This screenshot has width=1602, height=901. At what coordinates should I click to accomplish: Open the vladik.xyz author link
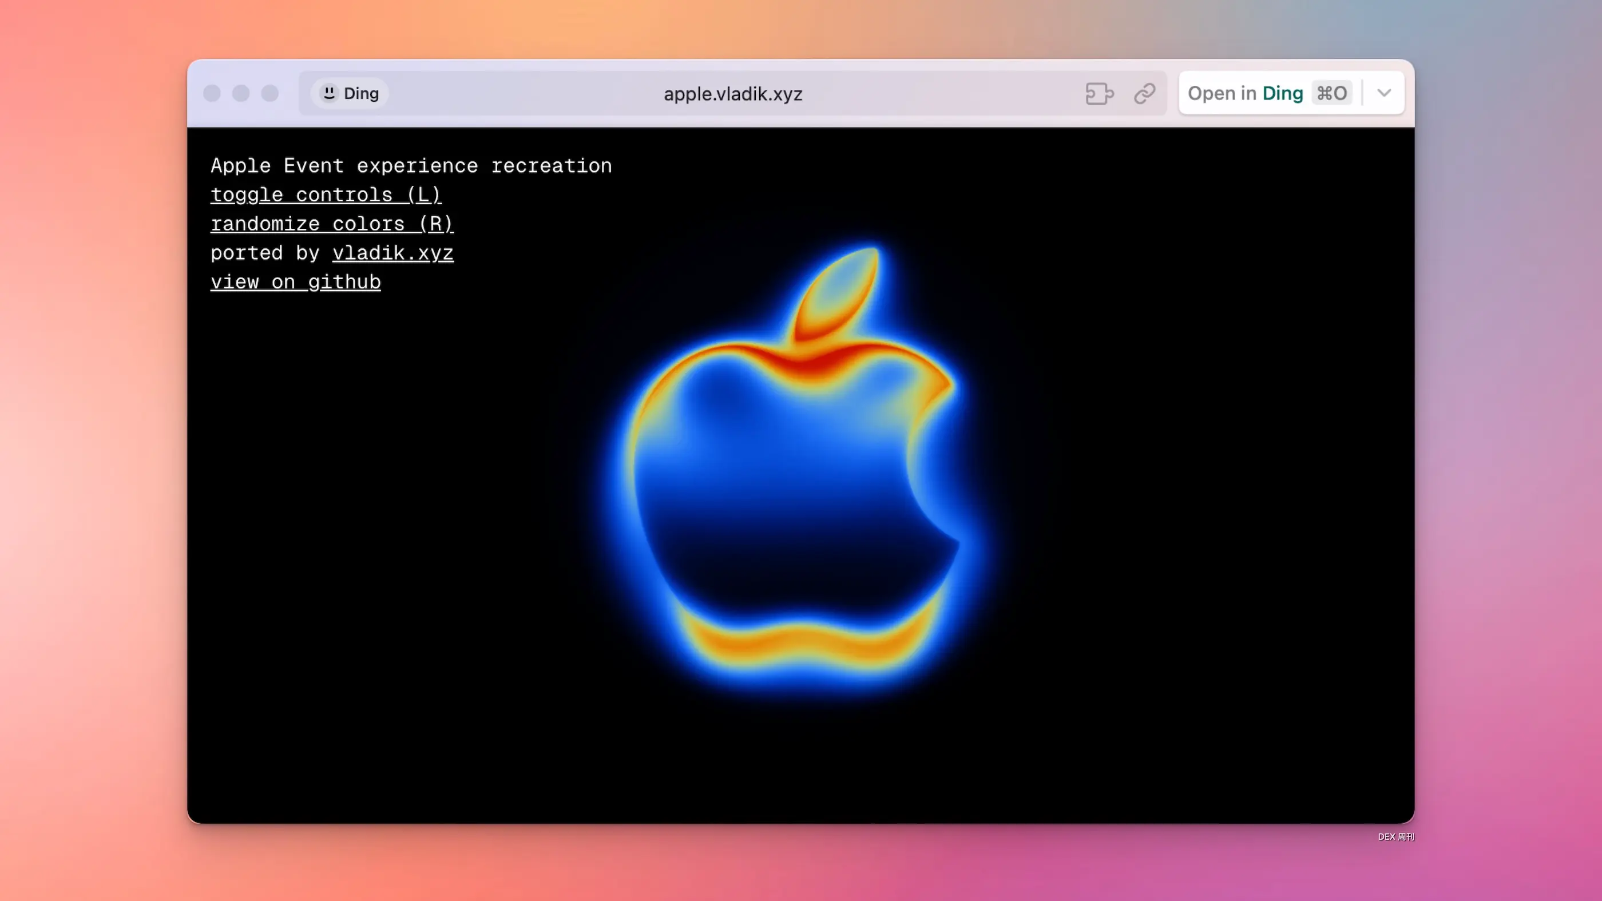tap(392, 253)
